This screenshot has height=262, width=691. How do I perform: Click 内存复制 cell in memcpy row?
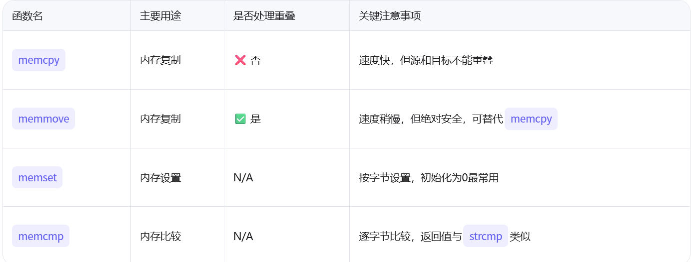pyautogui.click(x=160, y=60)
